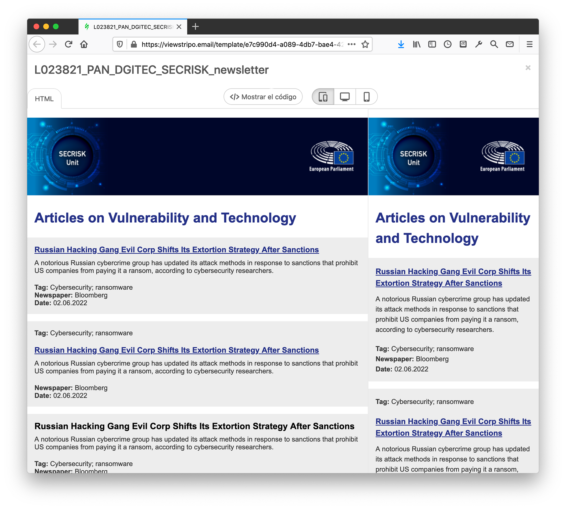Open the developer tools wrench icon
Viewport: 566px width, 509px height.
pyautogui.click(x=478, y=44)
